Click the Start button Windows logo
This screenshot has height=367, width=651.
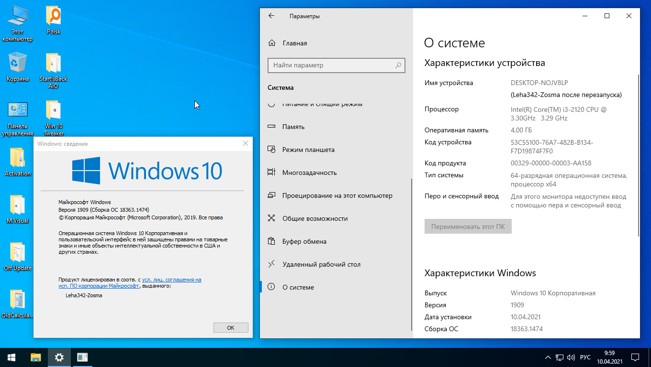[11, 357]
